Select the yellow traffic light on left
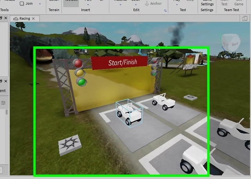Image resolution: width=251 pixels, height=179 pixels. pos(80,73)
